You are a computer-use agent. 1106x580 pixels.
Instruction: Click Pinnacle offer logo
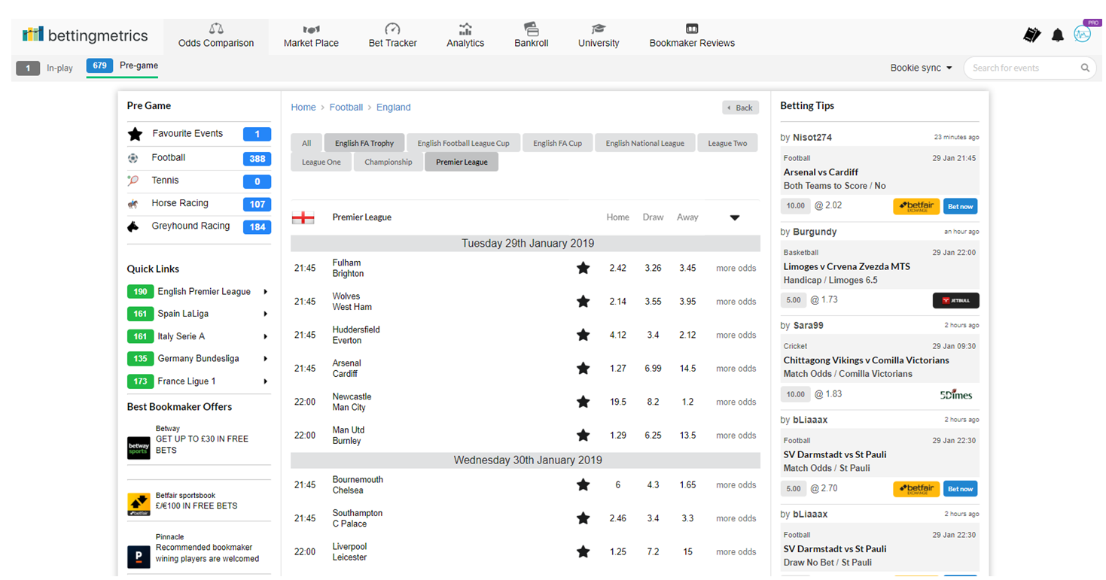139,557
